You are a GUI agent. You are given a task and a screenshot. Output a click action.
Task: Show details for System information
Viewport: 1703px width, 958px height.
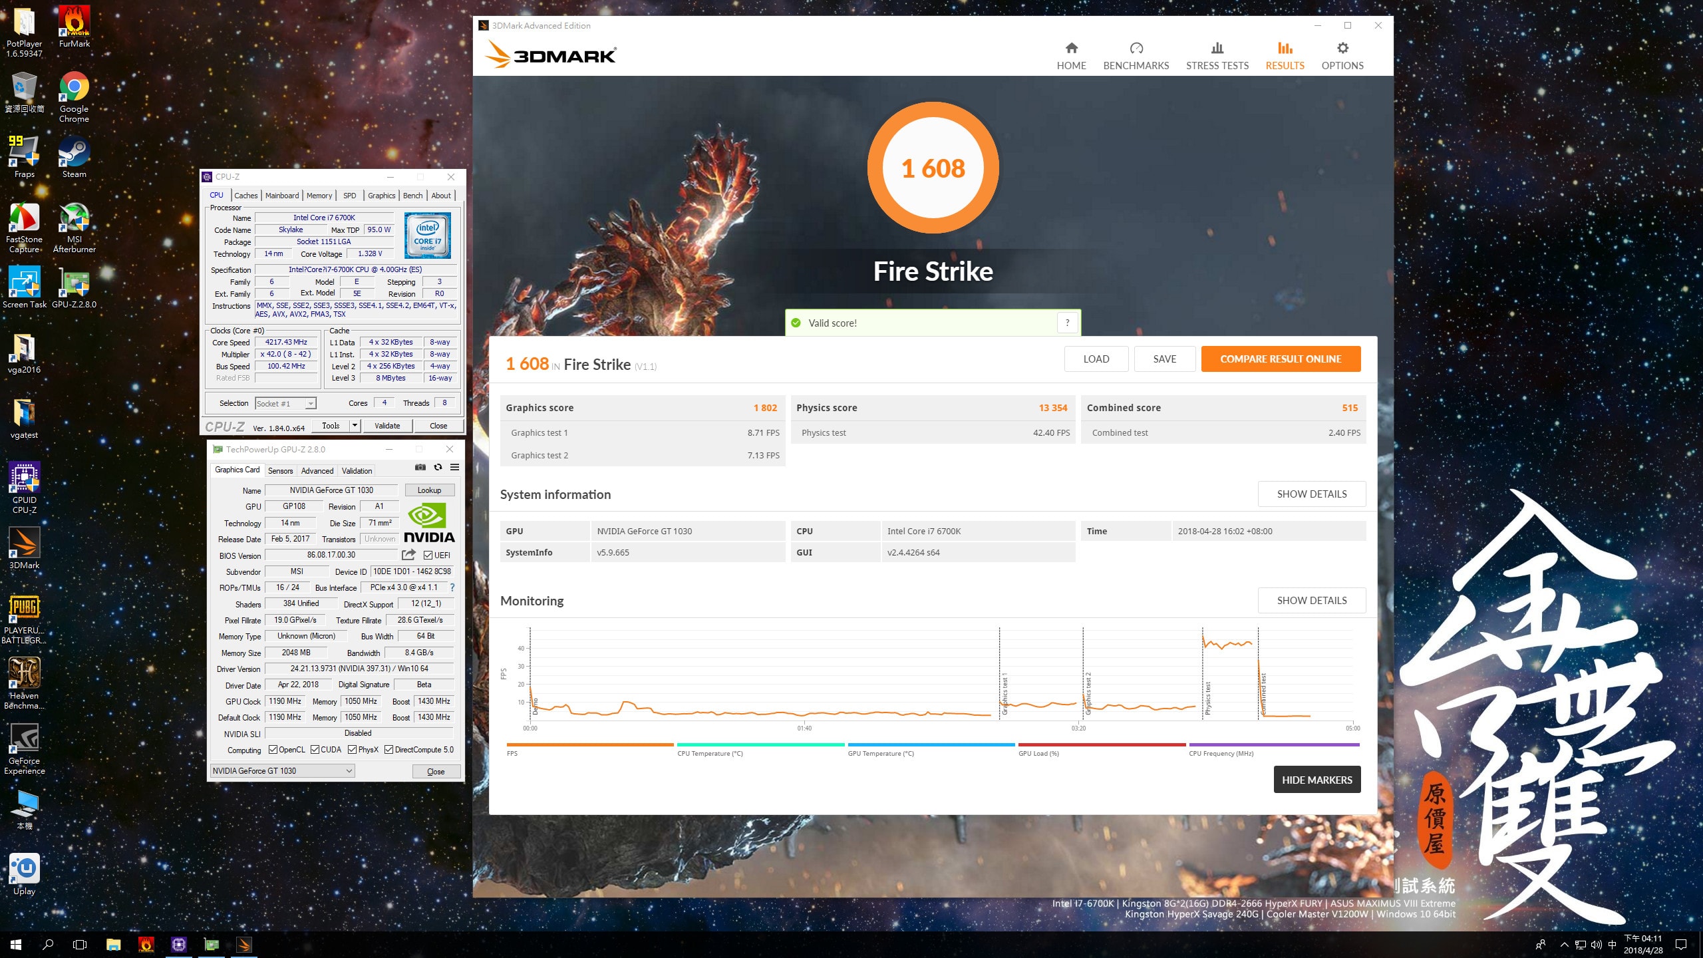1311,494
